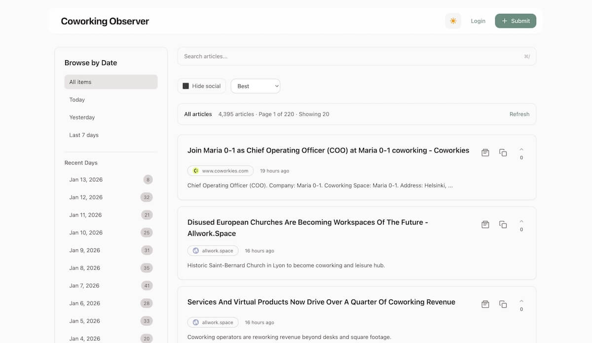Upvote the European Churches article
The image size is (592, 343).
(521, 221)
